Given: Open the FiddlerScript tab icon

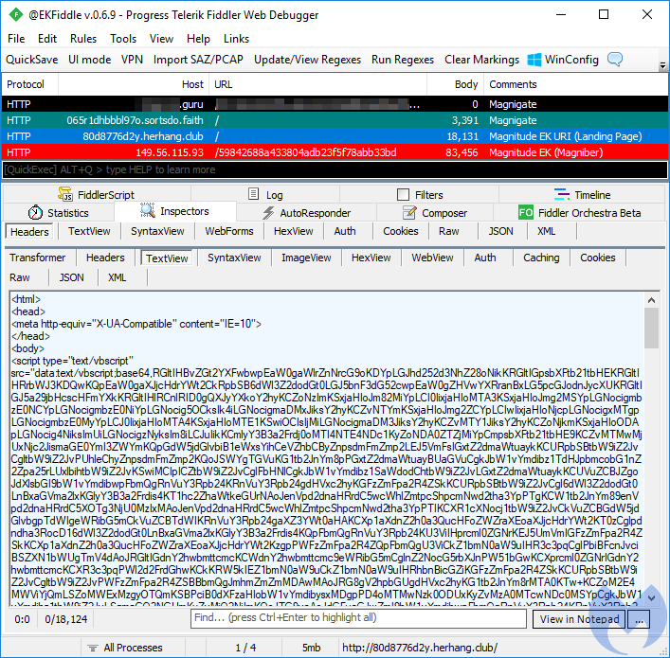Looking at the screenshot, I should 65,194.
